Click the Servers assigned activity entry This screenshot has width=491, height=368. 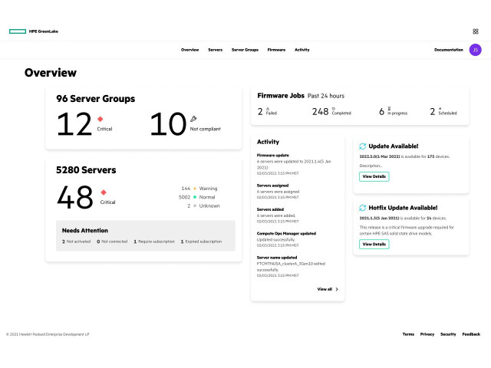278,192
